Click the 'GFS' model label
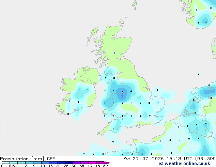Screen dimensions: 216x167 click(x=51, y=159)
